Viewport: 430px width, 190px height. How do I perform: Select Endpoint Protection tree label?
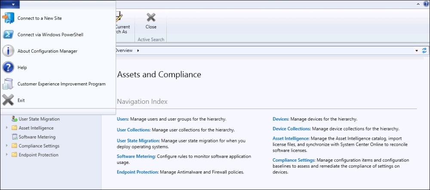click(38, 155)
